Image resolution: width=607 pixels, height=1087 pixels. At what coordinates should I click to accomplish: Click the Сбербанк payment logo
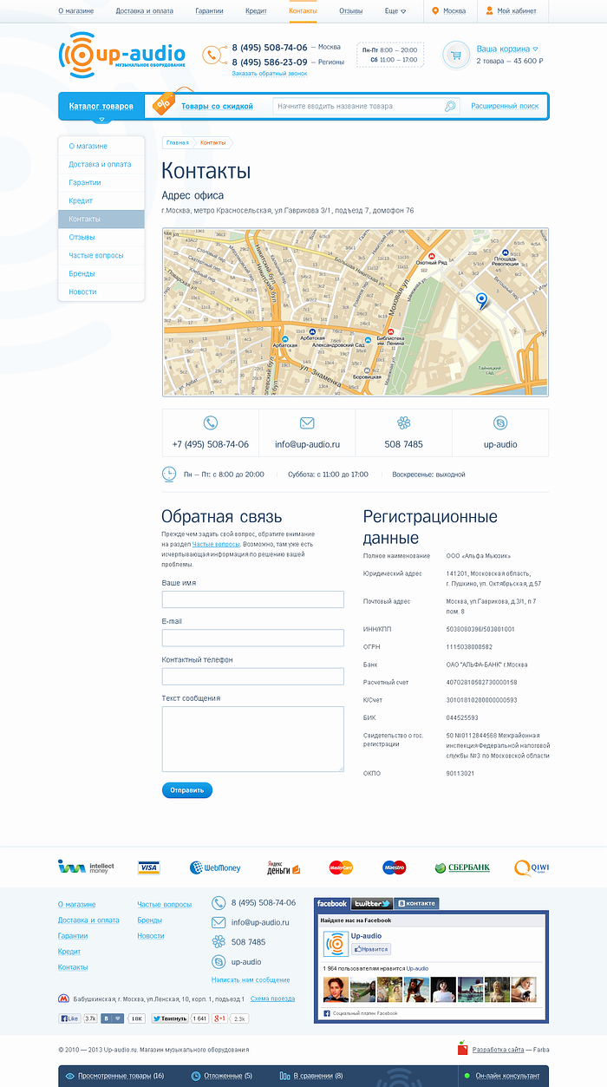click(462, 868)
